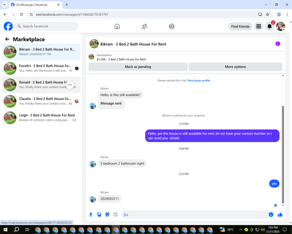Record a voice clip with microphone icon

point(91,215)
